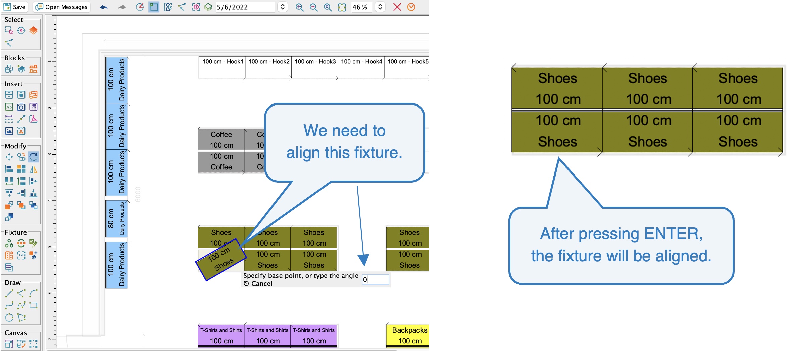The height and width of the screenshot is (351, 790).
Task: Insert a dimension line with the dimension icon
Action: pos(9,119)
